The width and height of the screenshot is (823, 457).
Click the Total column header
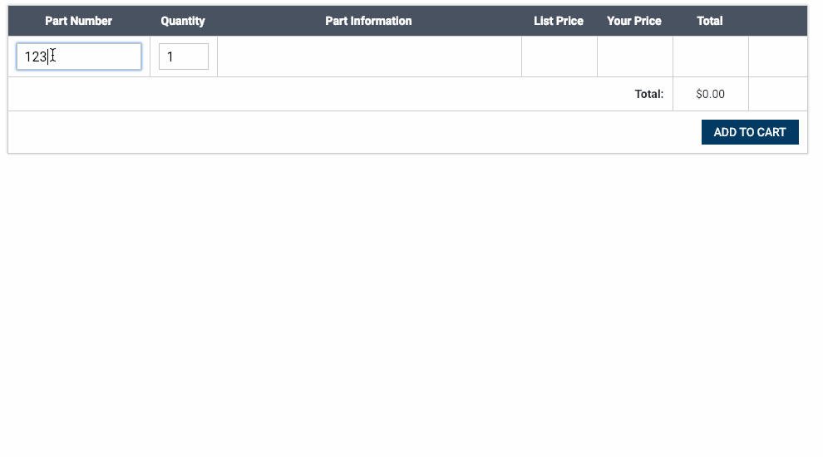coord(710,21)
